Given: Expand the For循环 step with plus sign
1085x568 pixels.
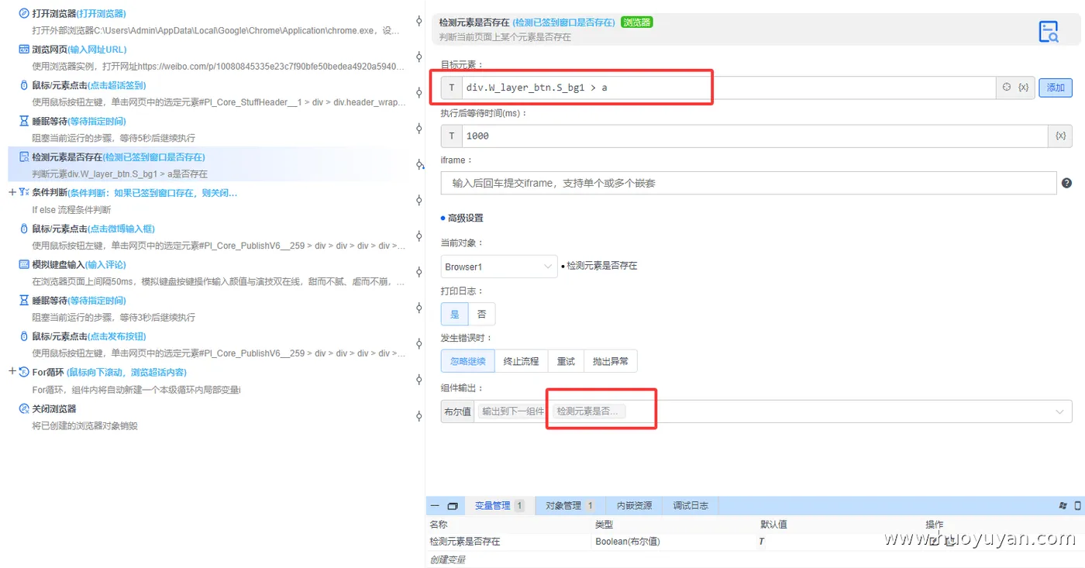Looking at the screenshot, I should [12, 372].
